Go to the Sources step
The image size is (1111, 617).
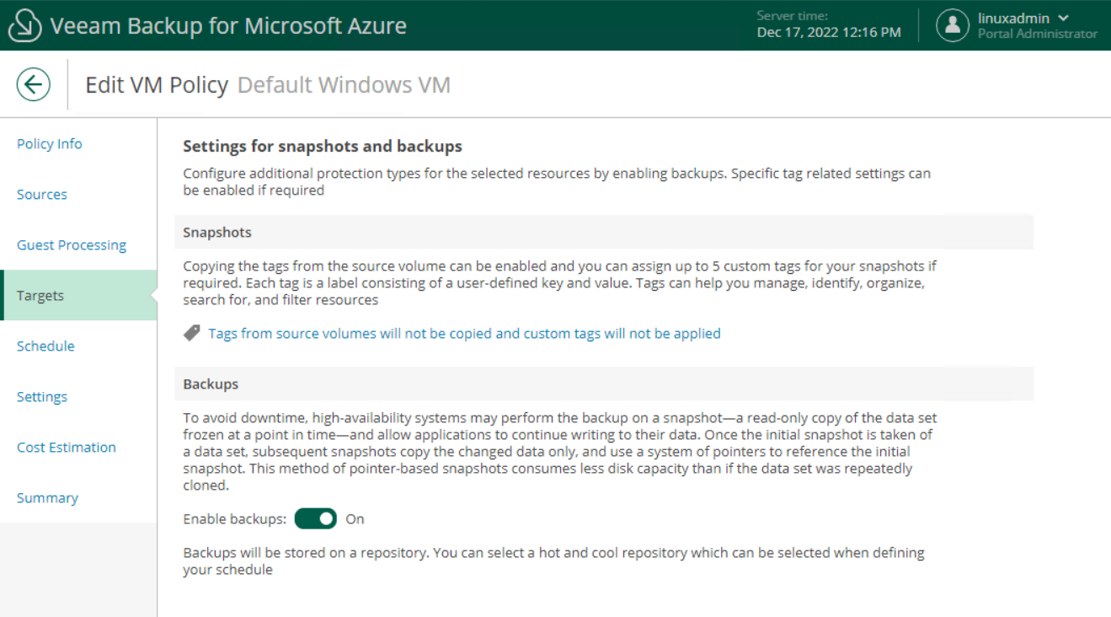(41, 194)
